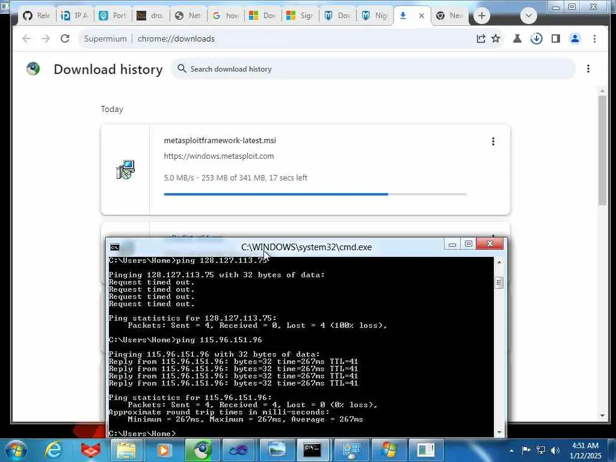This screenshot has width=616, height=462.
Task: Click the metasploit download progress bar
Action: pyautogui.click(x=315, y=194)
